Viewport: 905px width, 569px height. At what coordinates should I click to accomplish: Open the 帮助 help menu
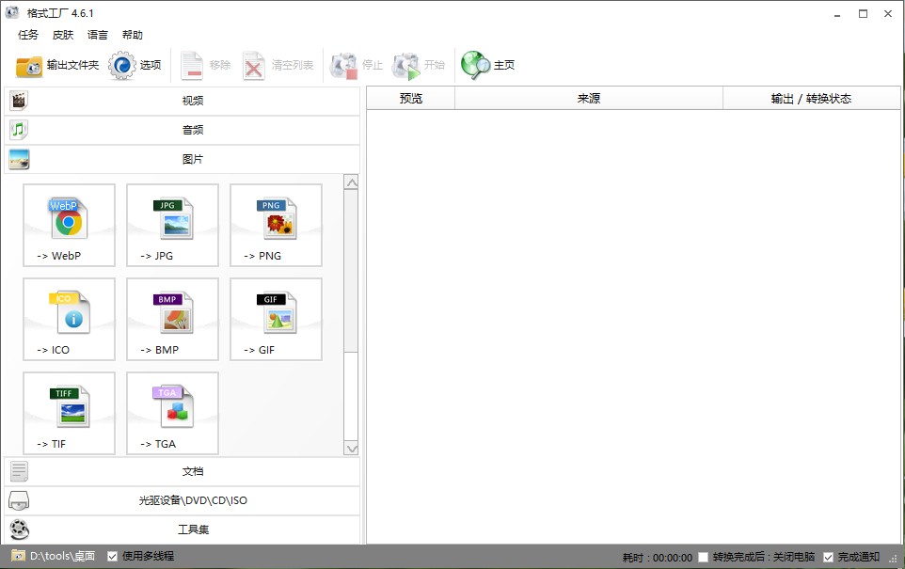132,35
